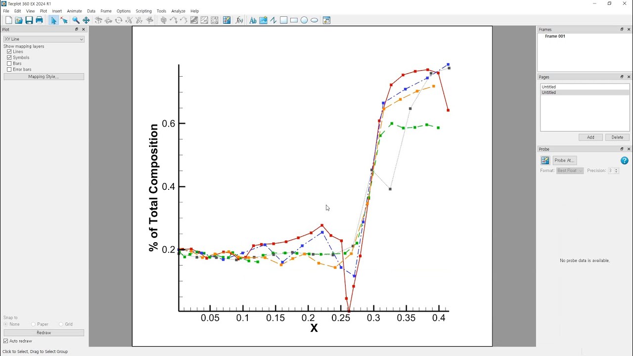633x356 pixels.
Task: Open the Analyze menu
Action: 178,11
